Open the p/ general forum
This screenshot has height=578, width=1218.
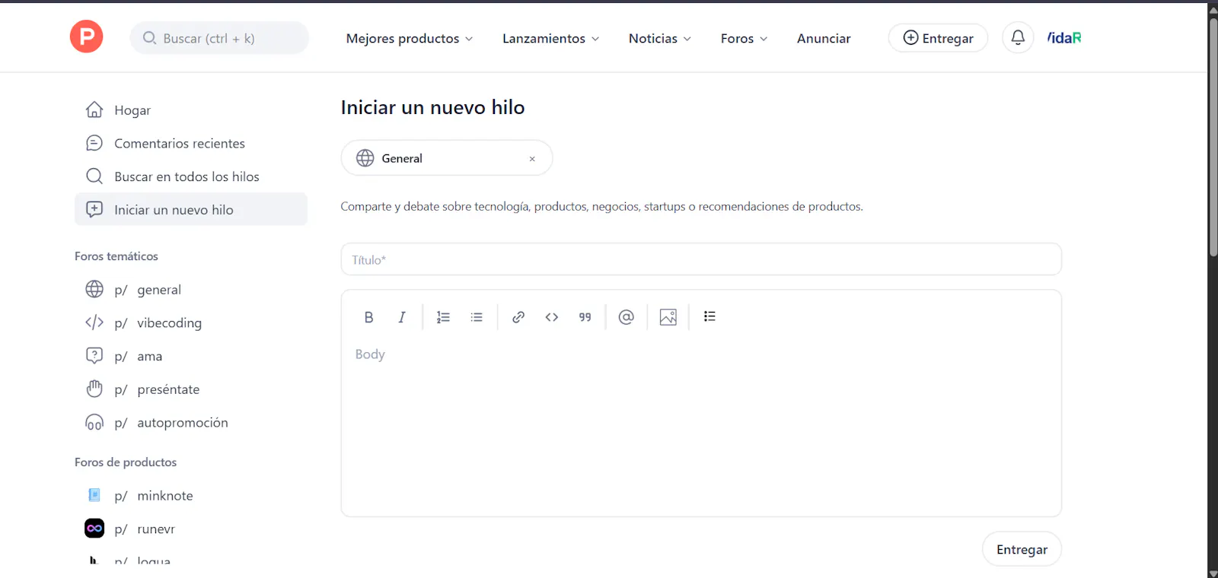tap(191, 289)
